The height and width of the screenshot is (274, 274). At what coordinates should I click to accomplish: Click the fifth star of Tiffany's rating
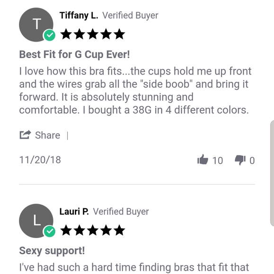point(120,34)
